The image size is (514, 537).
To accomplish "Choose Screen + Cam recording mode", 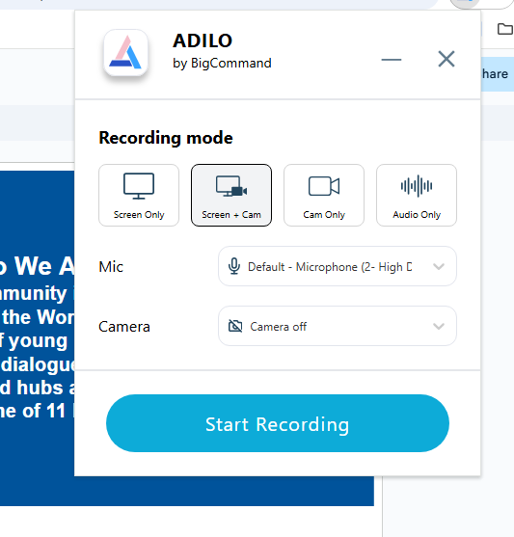I will (231, 195).
